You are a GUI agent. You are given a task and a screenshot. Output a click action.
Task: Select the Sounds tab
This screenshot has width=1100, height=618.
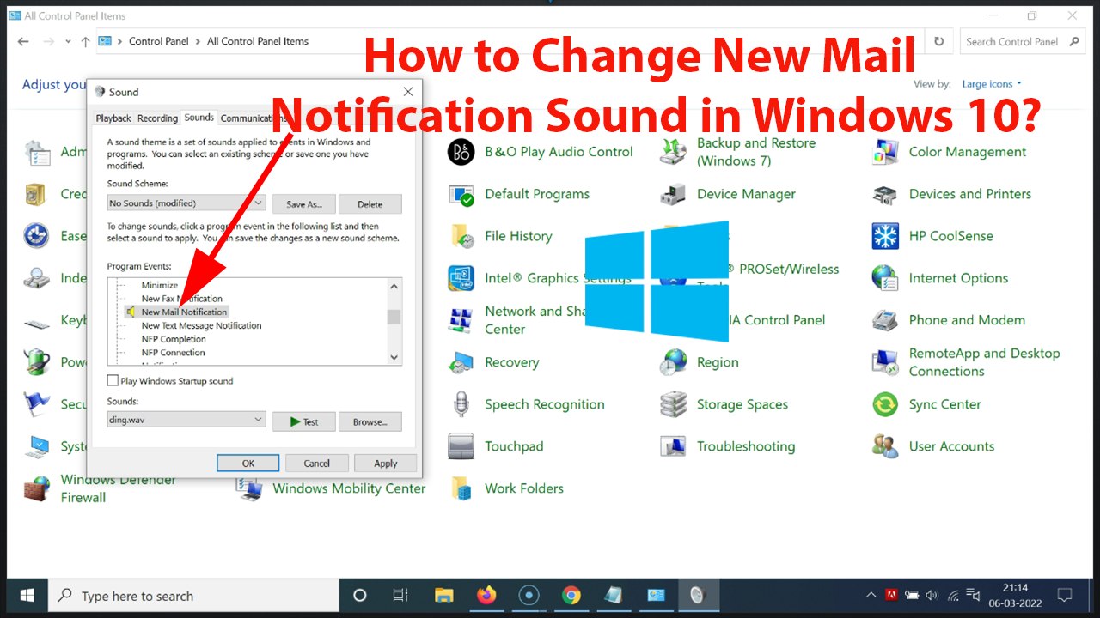(199, 118)
